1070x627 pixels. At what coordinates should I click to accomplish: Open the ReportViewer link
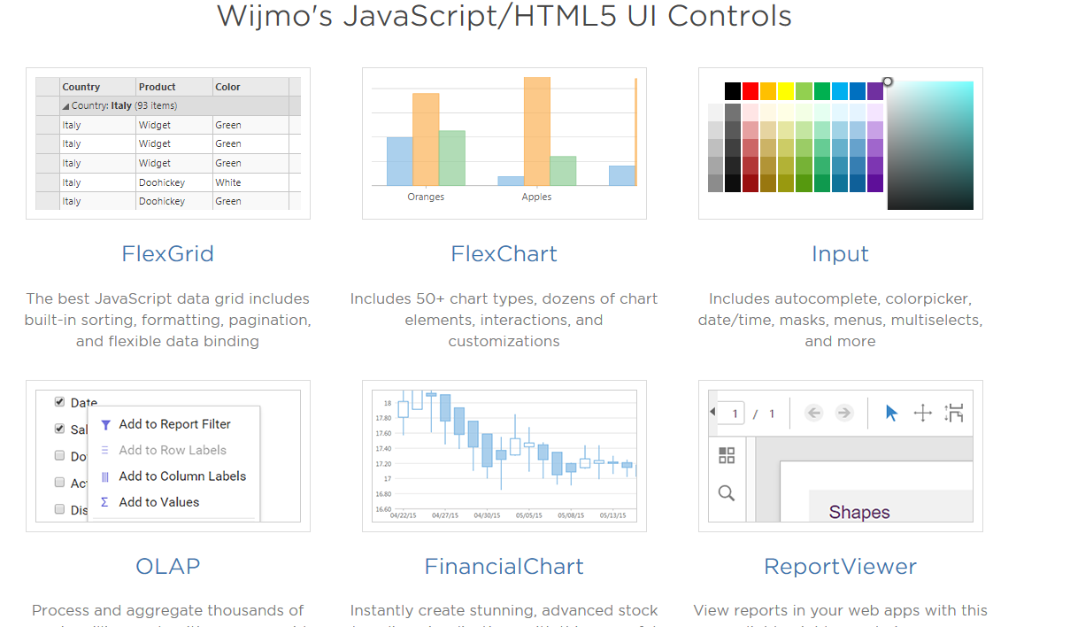(840, 566)
